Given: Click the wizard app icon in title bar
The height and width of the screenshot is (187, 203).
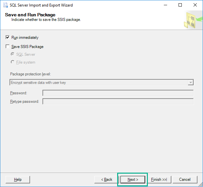Looking at the screenshot, I should (x=5, y=5).
